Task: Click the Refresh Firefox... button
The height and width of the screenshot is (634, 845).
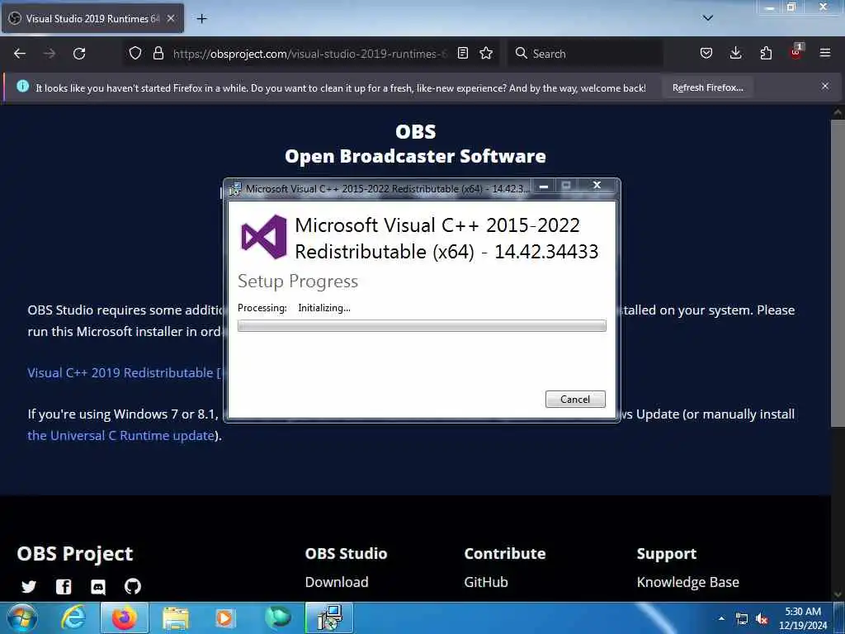Action: 707,88
